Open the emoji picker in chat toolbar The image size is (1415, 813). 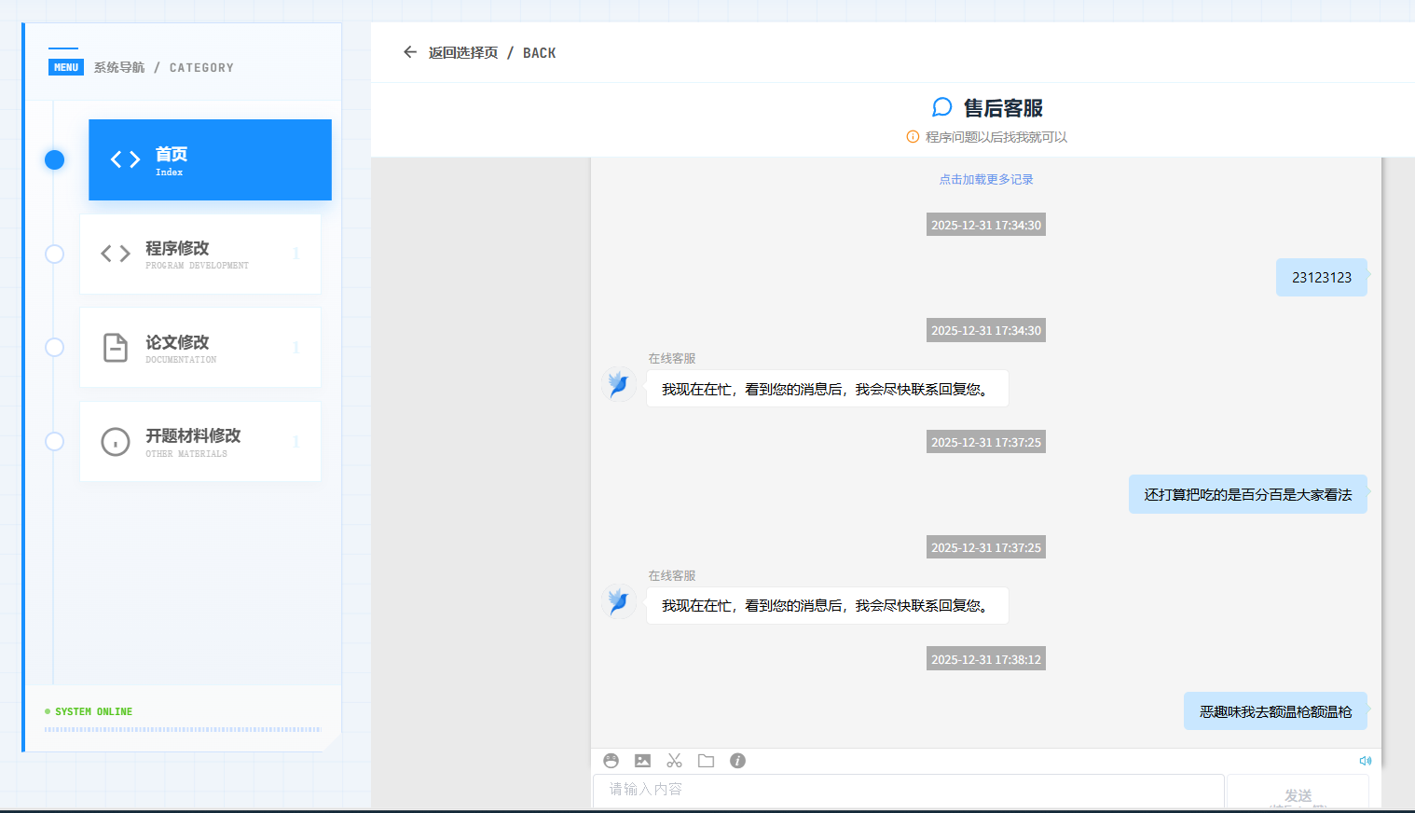[611, 761]
